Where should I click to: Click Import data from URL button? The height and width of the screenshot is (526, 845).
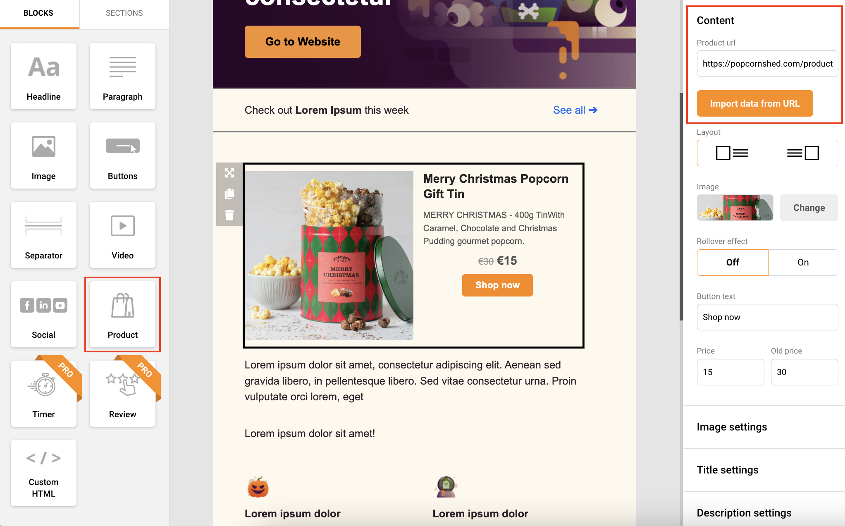click(x=755, y=103)
